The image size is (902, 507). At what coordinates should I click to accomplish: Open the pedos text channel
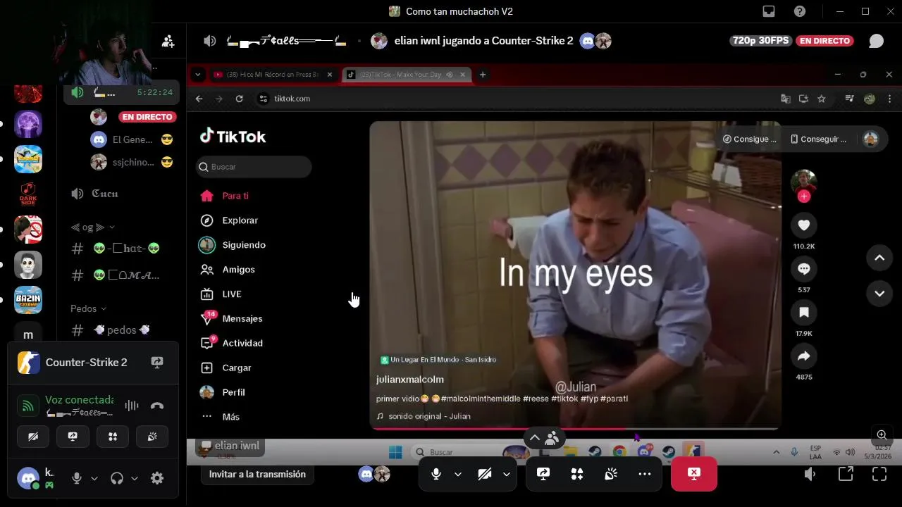tap(123, 330)
